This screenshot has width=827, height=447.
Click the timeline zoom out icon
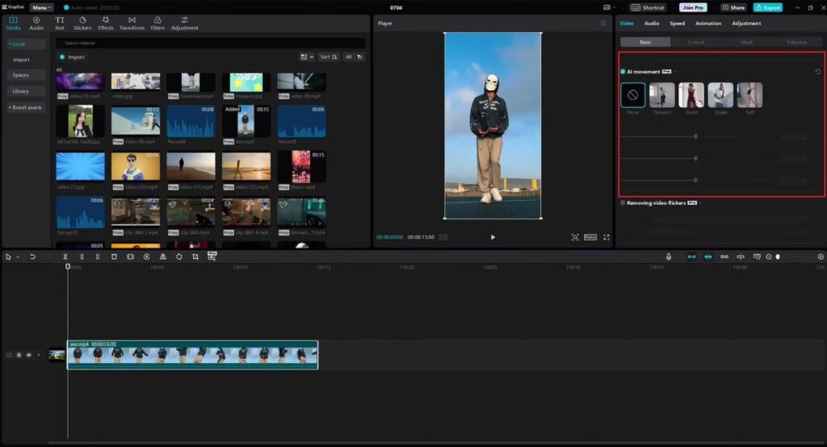coord(769,257)
